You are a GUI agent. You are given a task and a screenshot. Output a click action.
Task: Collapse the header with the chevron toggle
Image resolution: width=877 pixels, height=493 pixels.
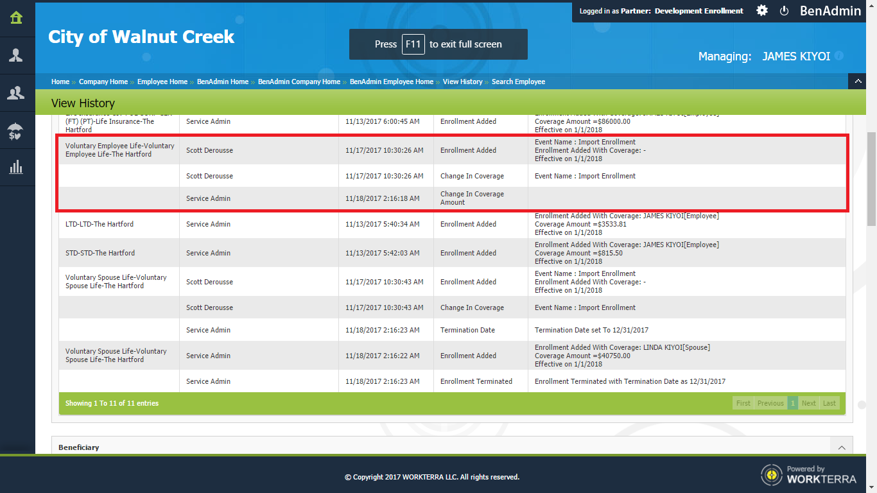(x=858, y=82)
